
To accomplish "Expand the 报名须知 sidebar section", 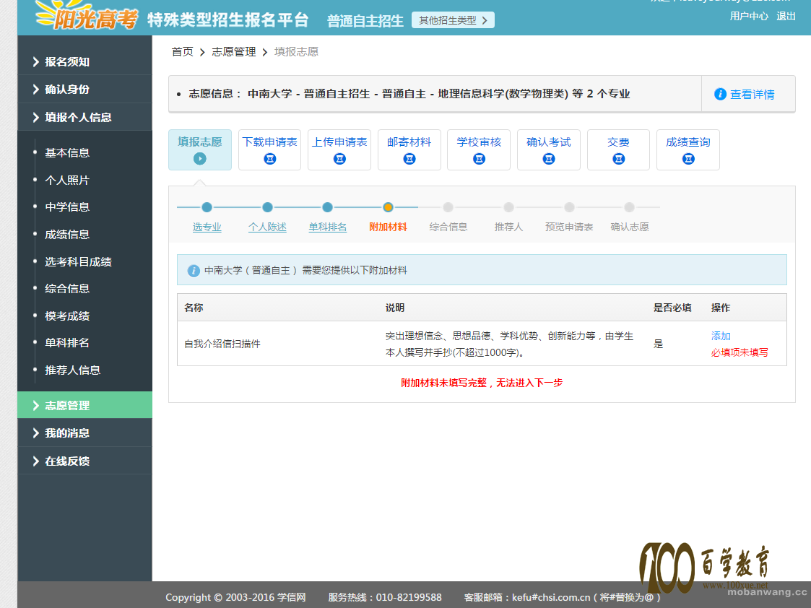I will 84,61.
